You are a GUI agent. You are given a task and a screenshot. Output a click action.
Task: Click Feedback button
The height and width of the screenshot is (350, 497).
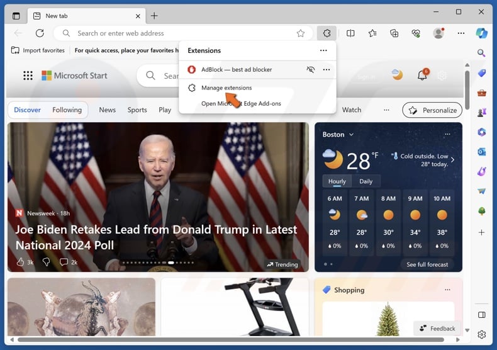[438, 329]
